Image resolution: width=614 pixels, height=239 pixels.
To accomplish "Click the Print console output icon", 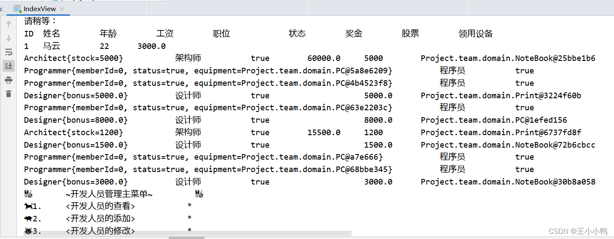I will [8, 80].
